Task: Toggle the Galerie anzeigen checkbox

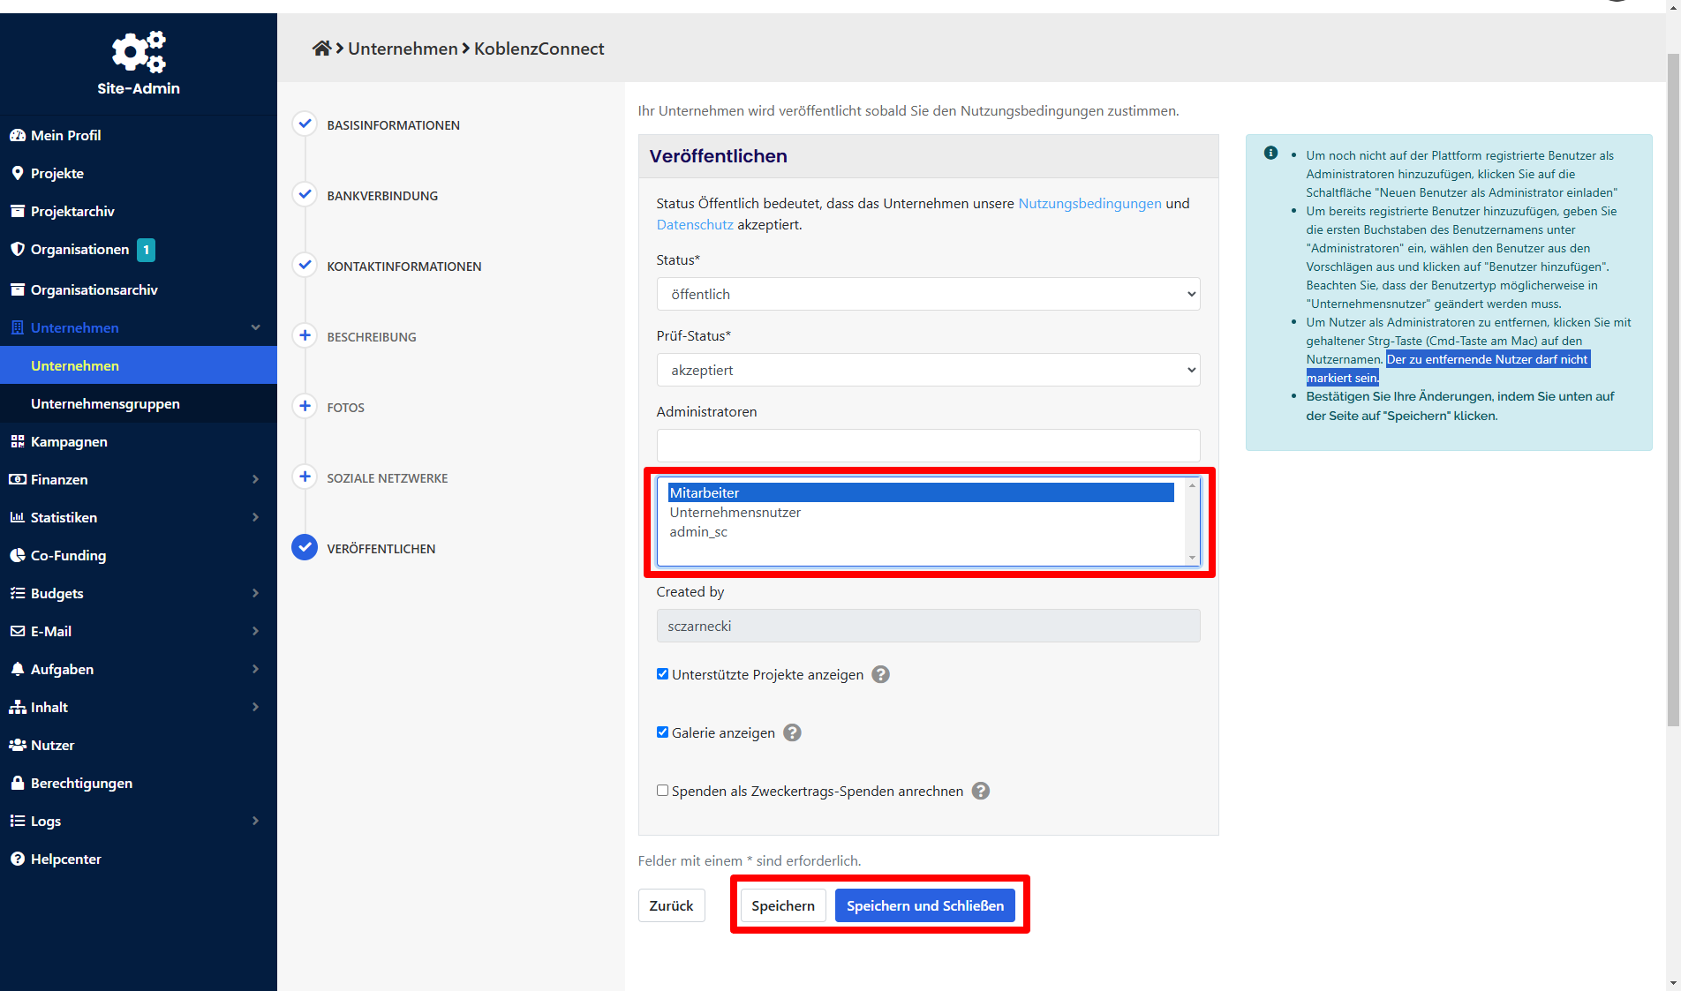Action: [662, 732]
